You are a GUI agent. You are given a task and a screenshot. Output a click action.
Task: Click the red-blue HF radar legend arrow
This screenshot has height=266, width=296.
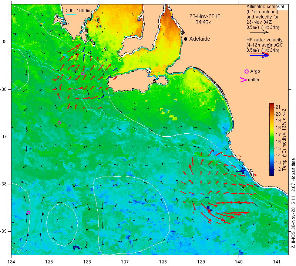coord(259,55)
